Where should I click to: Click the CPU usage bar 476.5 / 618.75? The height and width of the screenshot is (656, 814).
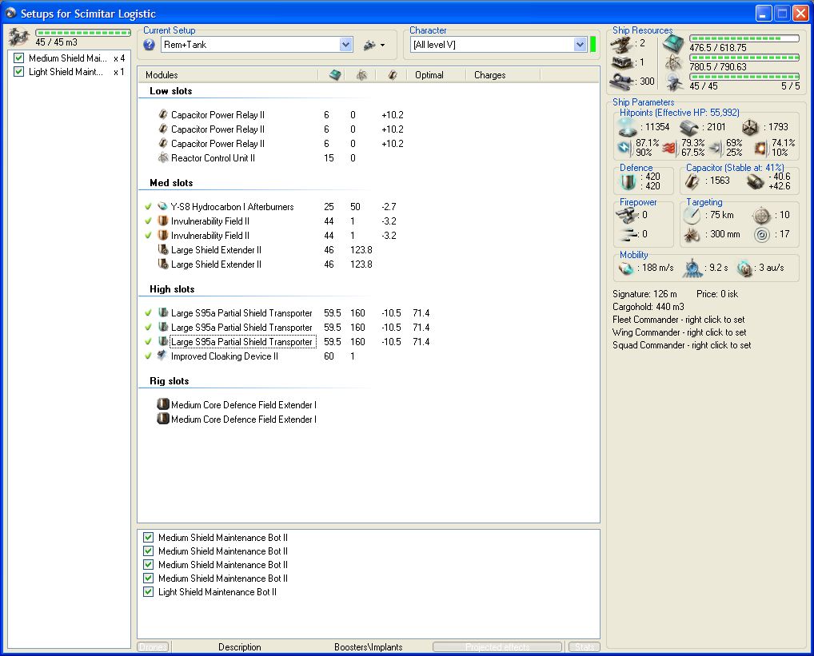[x=744, y=38]
